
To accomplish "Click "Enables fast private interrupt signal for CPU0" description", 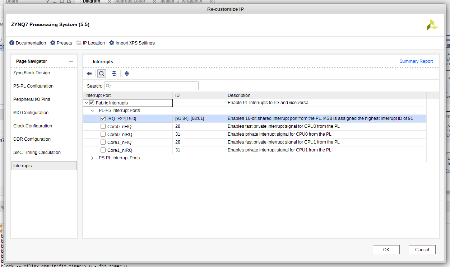I will pos(284,126).
